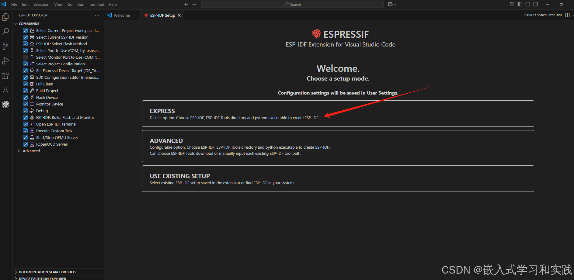The width and height of the screenshot is (574, 280).
Task: Click star icon of Select Flash Method
Action: point(32,44)
